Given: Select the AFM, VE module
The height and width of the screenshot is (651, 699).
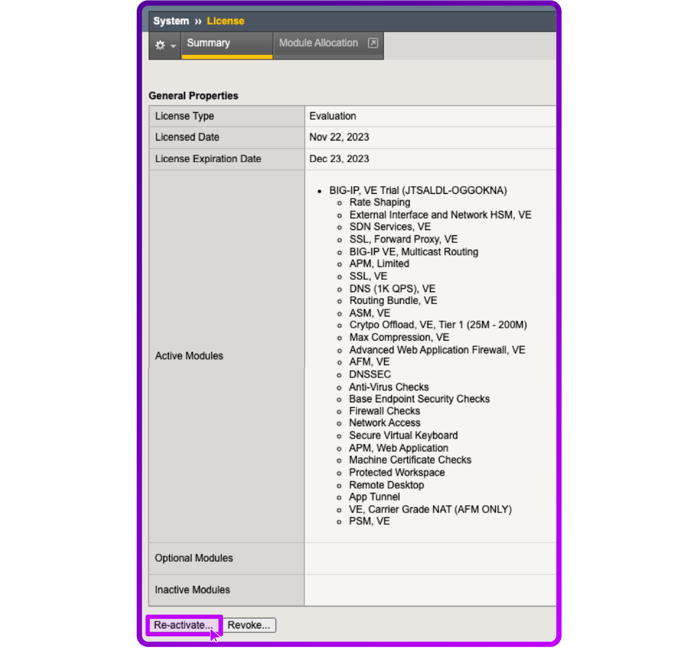Looking at the screenshot, I should (369, 362).
